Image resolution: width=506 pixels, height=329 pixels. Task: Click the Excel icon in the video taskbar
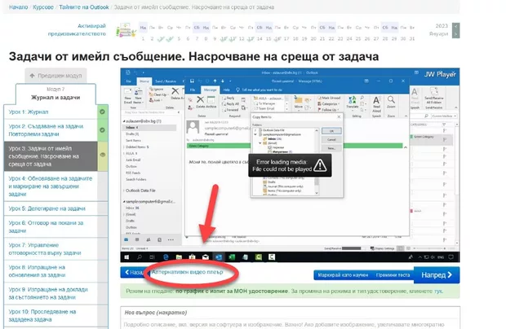[232, 257]
